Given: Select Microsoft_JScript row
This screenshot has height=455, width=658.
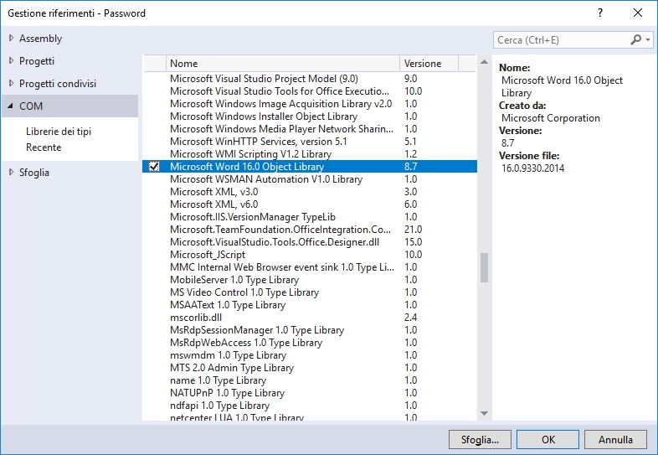Looking at the screenshot, I should click(309, 255).
